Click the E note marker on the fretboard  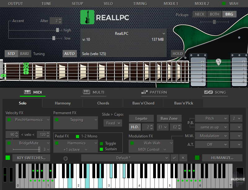tap(26, 73)
